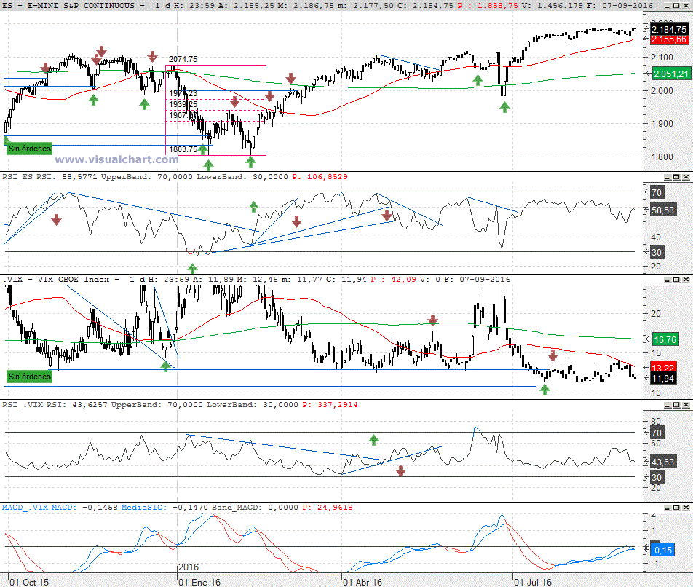Click the 01-Oct-15 date on time axis

pos(29,582)
